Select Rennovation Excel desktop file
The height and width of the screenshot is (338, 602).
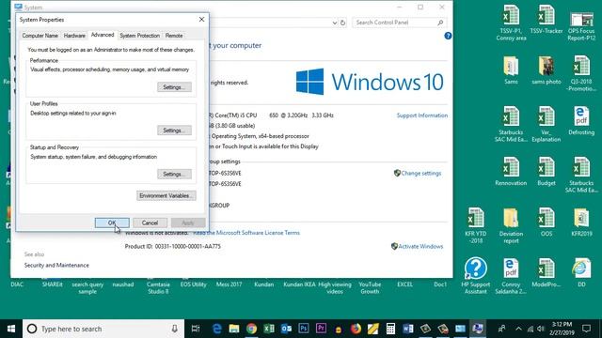511,172
